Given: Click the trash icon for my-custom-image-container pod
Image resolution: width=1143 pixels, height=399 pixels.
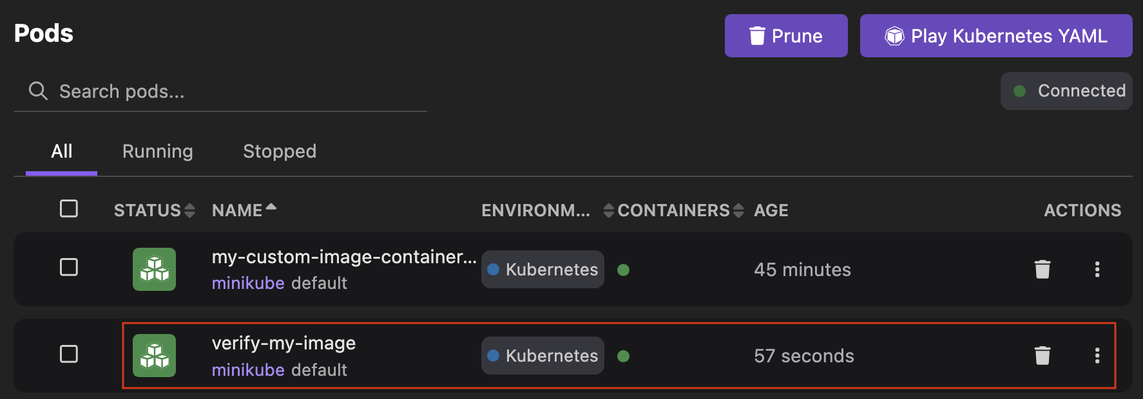Looking at the screenshot, I should tap(1042, 270).
